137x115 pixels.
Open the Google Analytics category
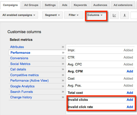click(22, 86)
